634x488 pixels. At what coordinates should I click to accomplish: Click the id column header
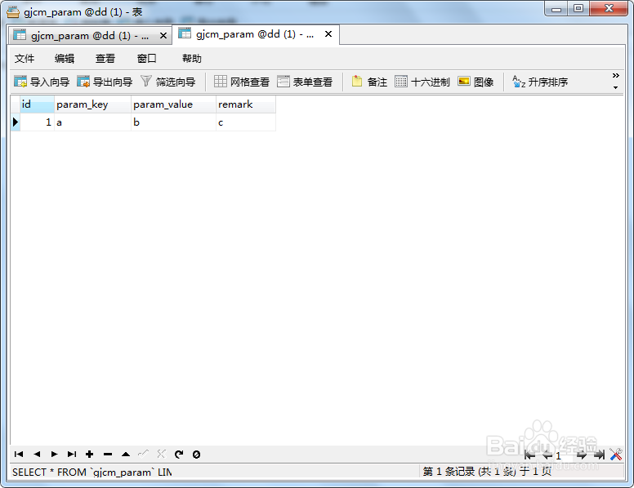(38, 104)
